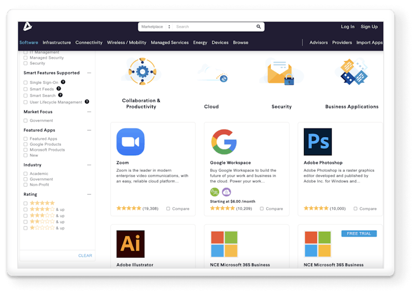Select the Collaboration & Productivity category icon
Screen dimensions: 416x295
[141, 72]
